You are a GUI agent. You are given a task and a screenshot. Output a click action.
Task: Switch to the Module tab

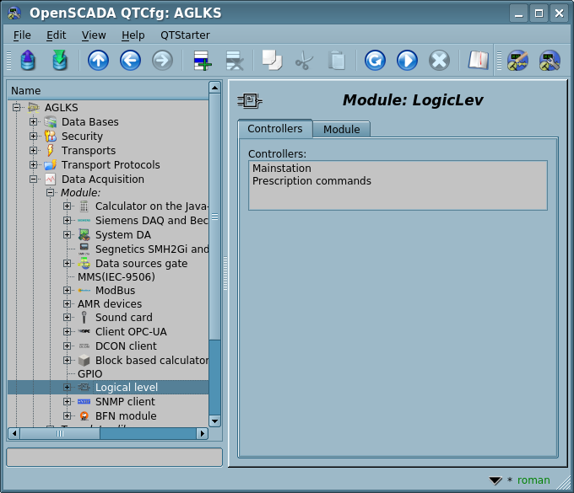pyautogui.click(x=342, y=130)
